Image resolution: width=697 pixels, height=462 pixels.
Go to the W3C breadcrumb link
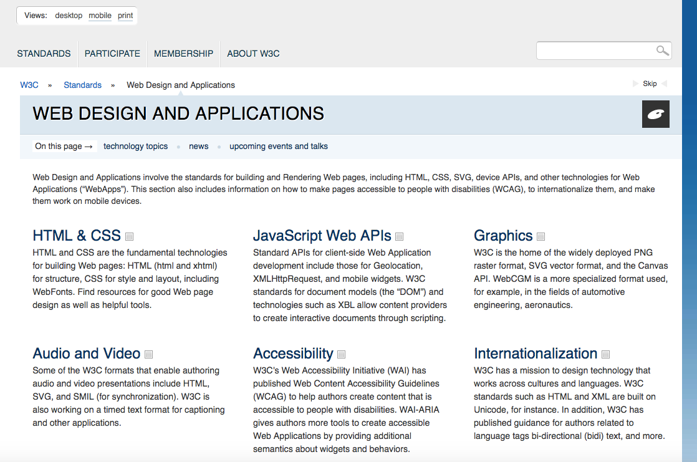pyautogui.click(x=29, y=85)
